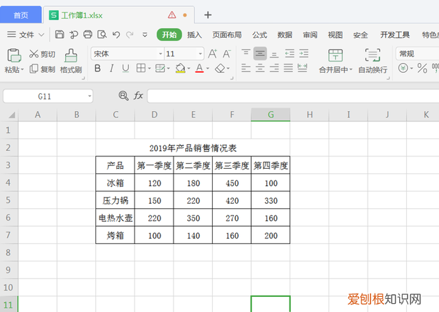
Task: Open a new tab with plus button
Action: 208,15
